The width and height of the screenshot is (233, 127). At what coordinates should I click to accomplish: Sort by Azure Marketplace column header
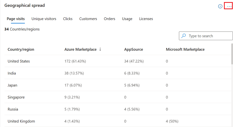pos(80,49)
